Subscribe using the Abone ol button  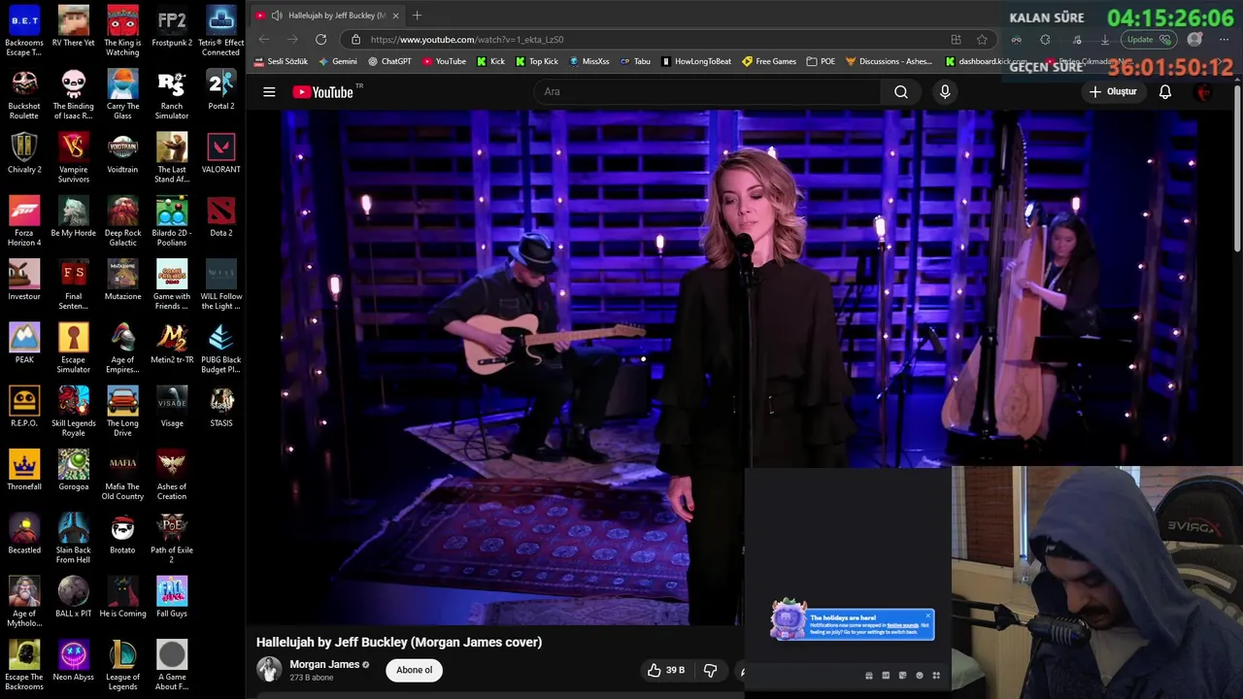414,670
